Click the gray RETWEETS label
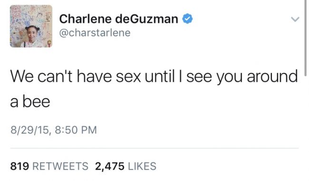309x181 pixels. (x=60, y=166)
